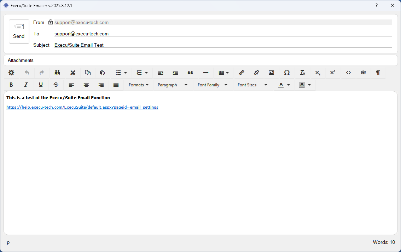This screenshot has height=252, width=401.
Task: Close the Execu/Suite Emailer window
Action: pos(393,5)
